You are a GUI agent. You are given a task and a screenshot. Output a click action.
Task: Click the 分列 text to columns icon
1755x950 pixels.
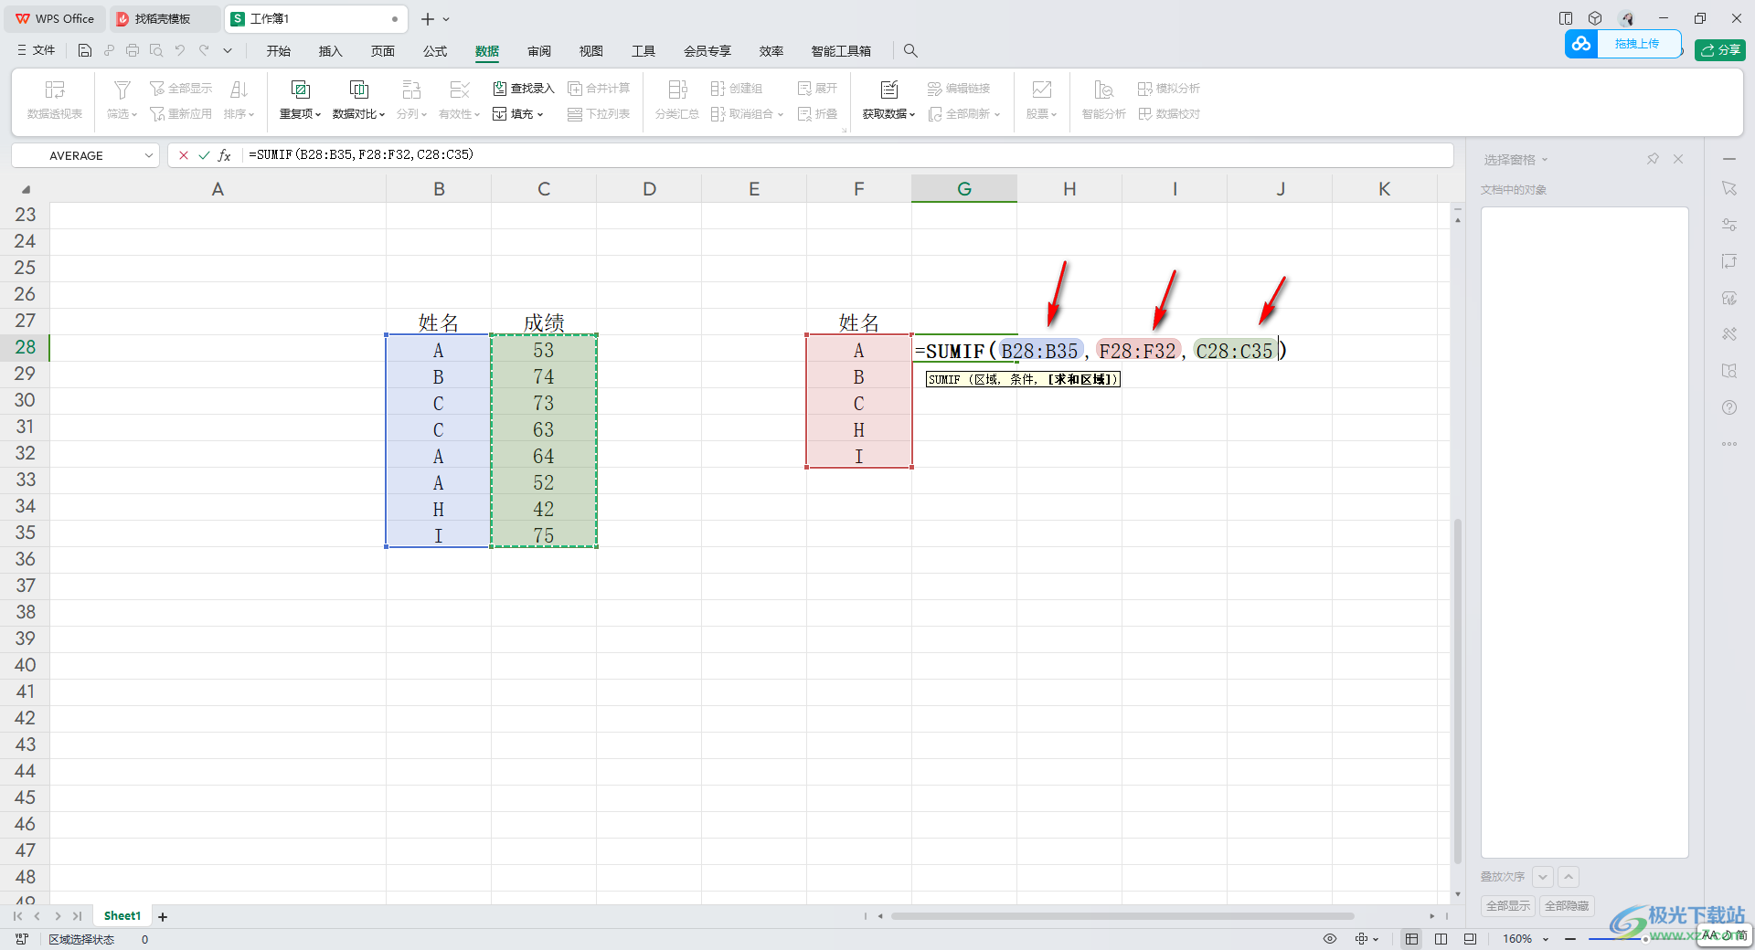pos(411,90)
